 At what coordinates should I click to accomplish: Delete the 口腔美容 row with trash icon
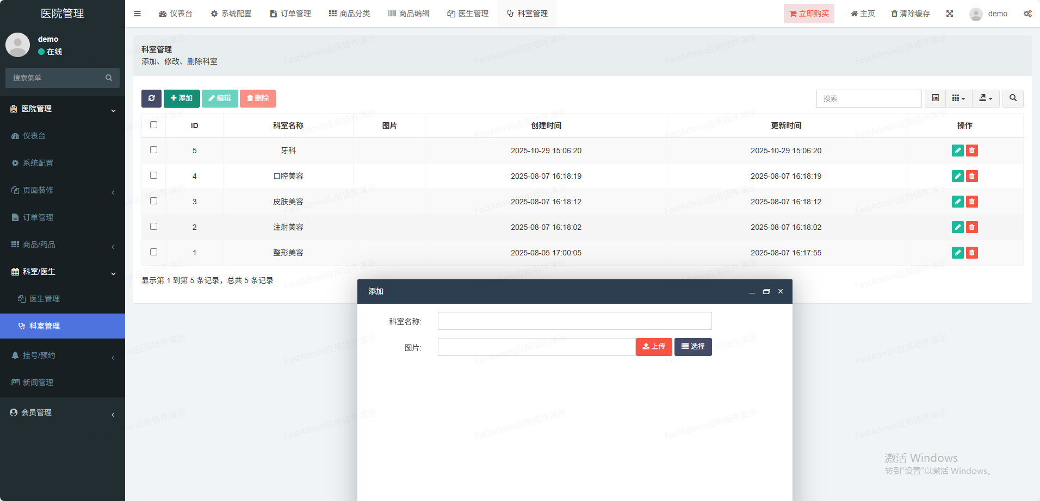click(971, 176)
